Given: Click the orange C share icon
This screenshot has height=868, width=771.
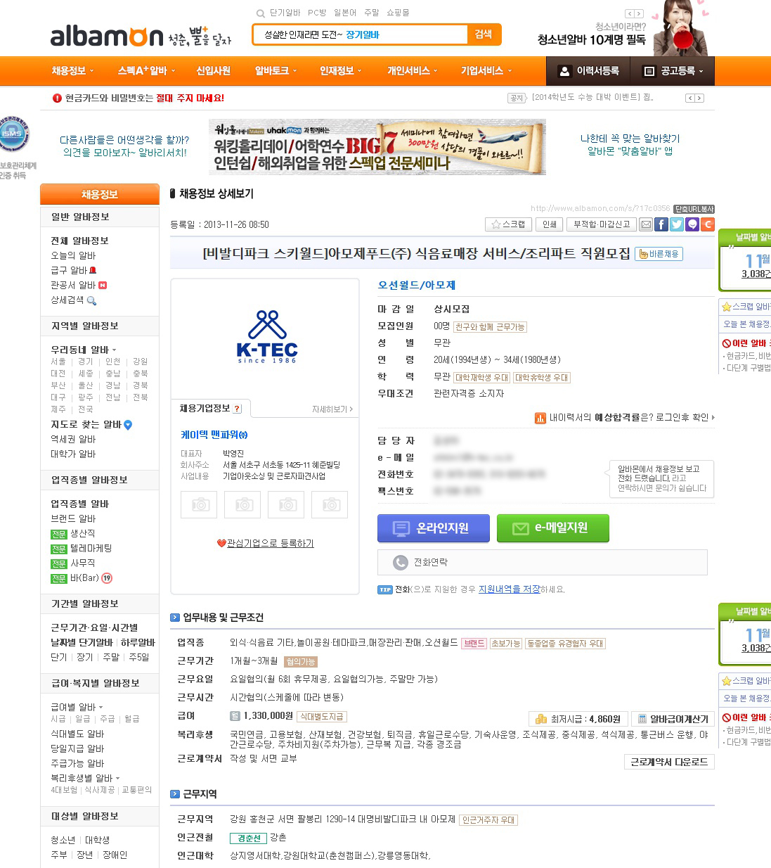Looking at the screenshot, I should [x=708, y=224].
